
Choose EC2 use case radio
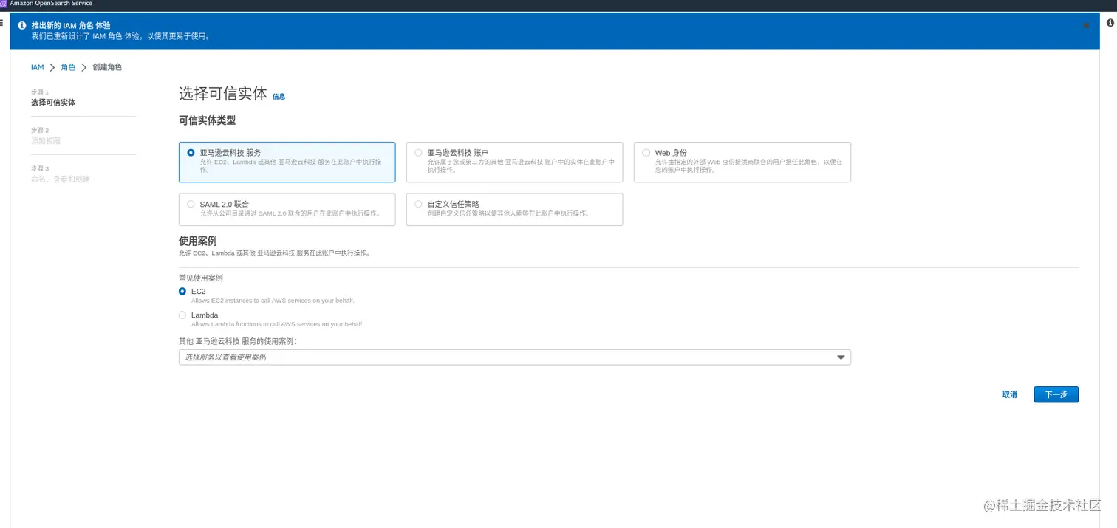[x=182, y=292]
